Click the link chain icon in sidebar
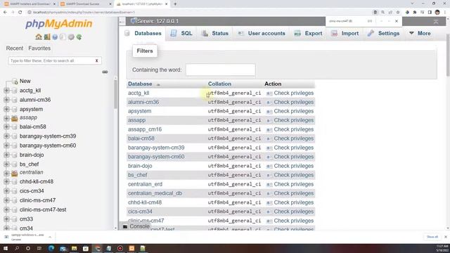This screenshot has height=253, width=450. (x=105, y=72)
